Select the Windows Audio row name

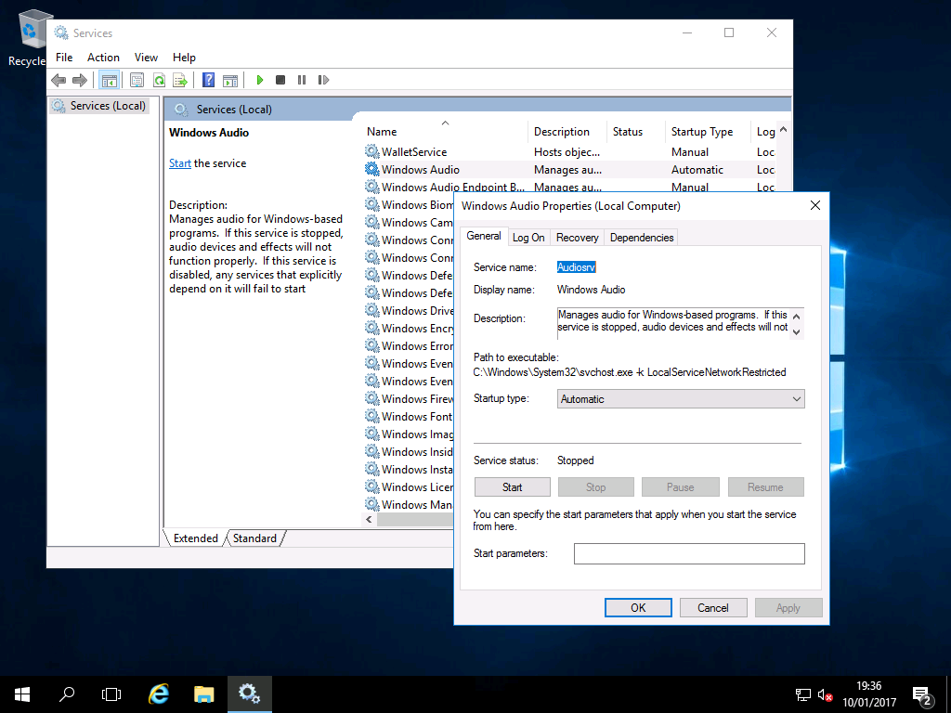pos(421,170)
